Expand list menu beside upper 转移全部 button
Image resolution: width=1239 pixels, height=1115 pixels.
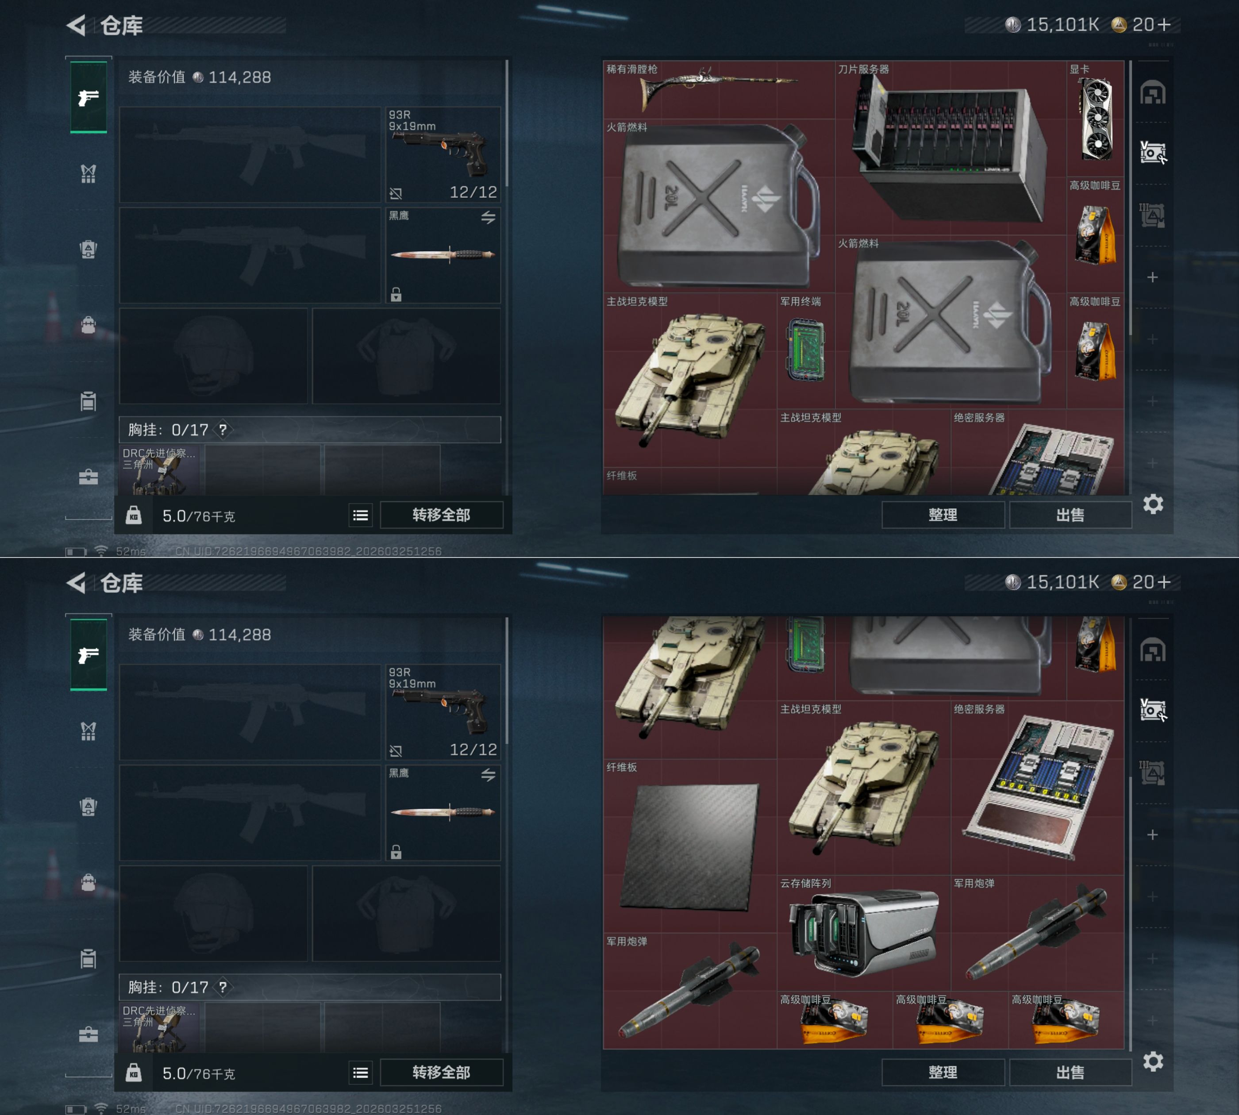[x=360, y=515]
